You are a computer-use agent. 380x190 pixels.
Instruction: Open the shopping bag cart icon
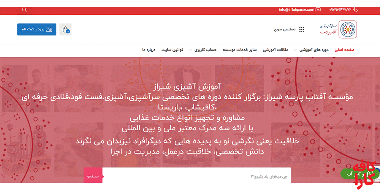pos(65,30)
